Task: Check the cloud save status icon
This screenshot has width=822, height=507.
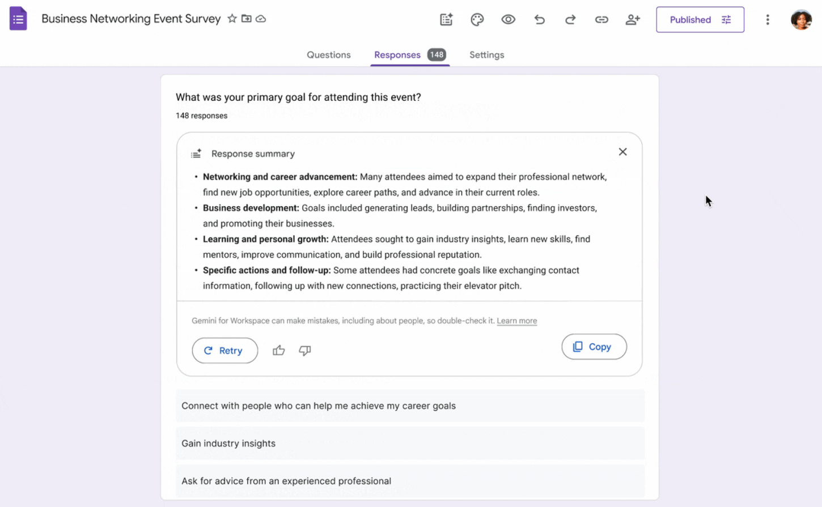Action: pyautogui.click(x=261, y=18)
